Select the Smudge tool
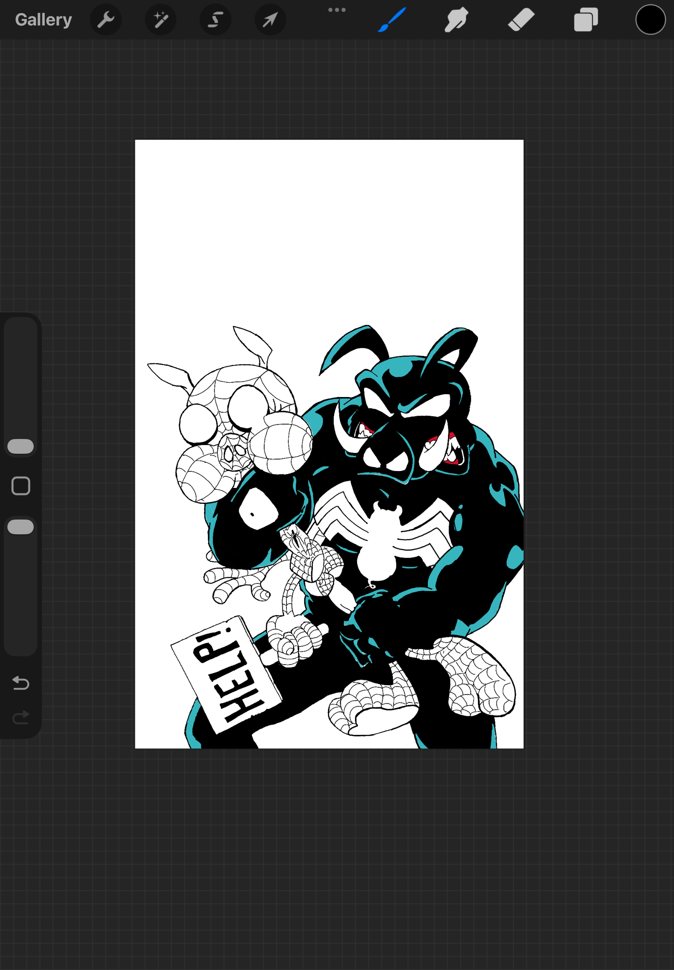This screenshot has height=970, width=674. [456, 20]
